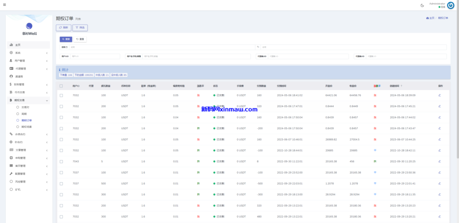Click the 用户UID input field

click(95, 57)
